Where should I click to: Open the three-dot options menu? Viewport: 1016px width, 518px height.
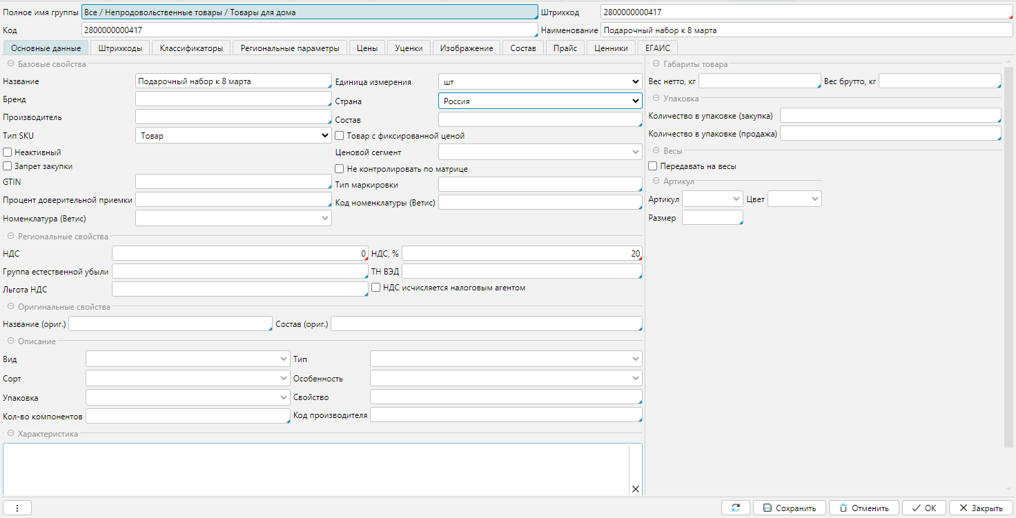[17, 508]
